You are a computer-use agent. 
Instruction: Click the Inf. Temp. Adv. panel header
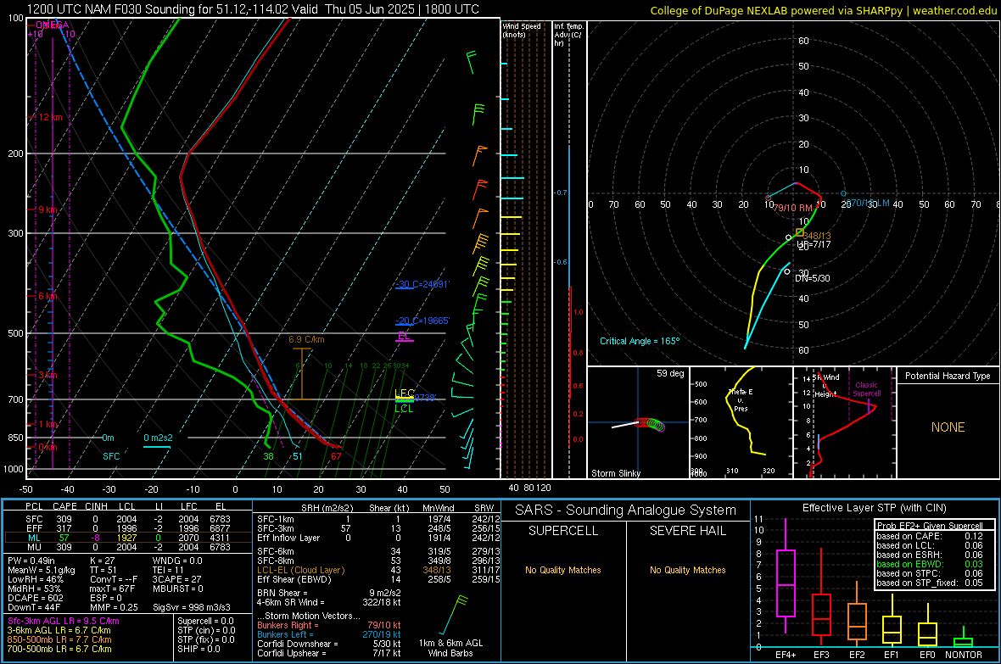568,35
